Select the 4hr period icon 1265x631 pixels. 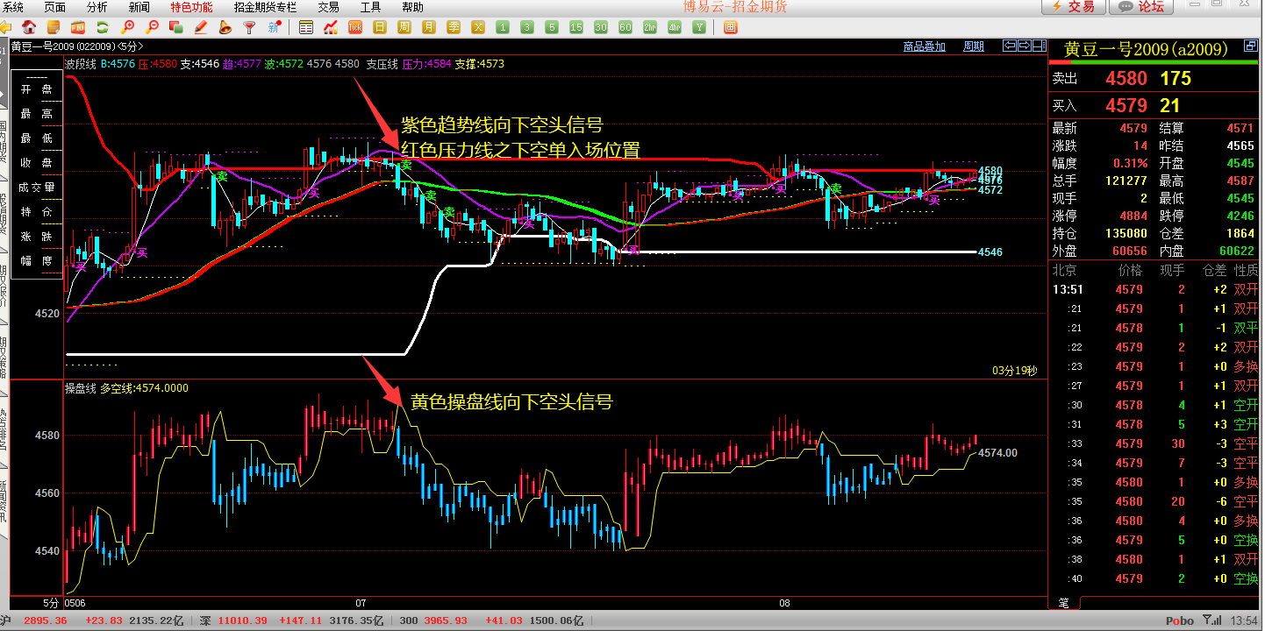point(675,27)
